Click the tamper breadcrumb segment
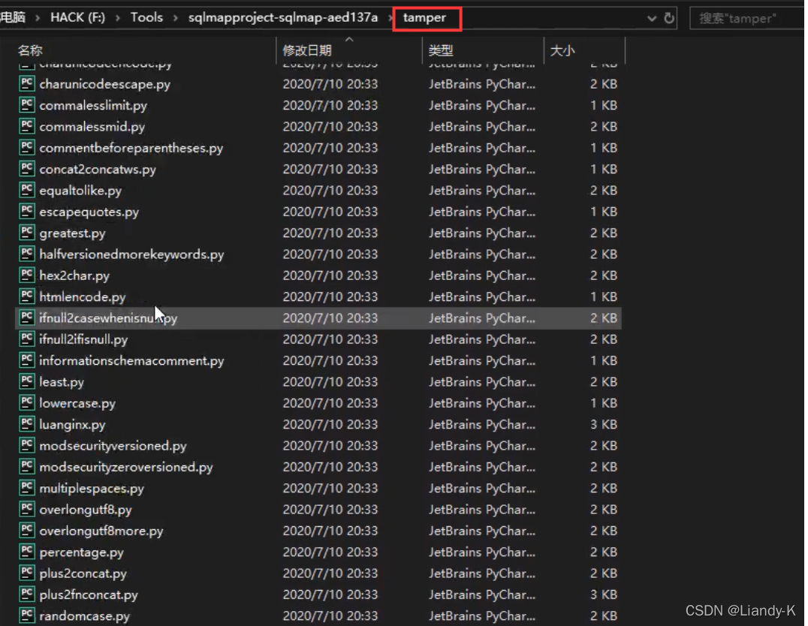The width and height of the screenshot is (808, 626). 424,17
